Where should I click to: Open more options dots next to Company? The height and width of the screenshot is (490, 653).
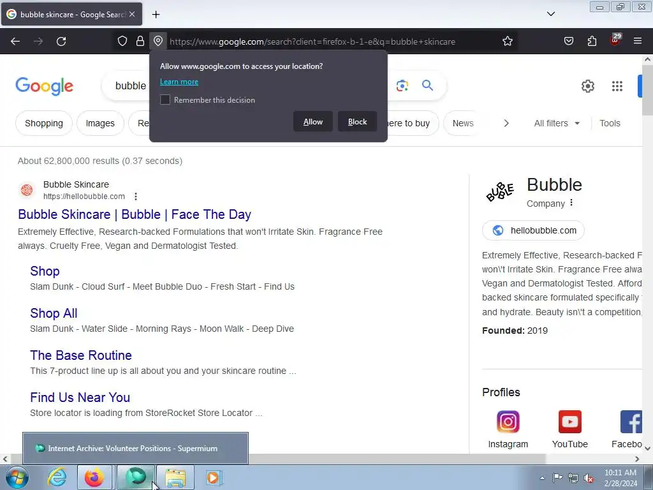click(x=571, y=202)
